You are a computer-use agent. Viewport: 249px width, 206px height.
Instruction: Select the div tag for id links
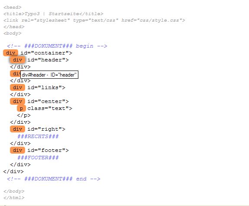(x=17, y=87)
